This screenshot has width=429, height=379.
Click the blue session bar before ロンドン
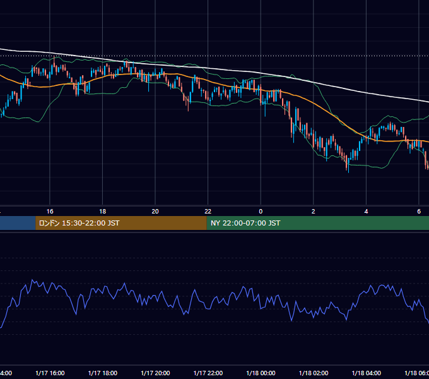pos(18,223)
